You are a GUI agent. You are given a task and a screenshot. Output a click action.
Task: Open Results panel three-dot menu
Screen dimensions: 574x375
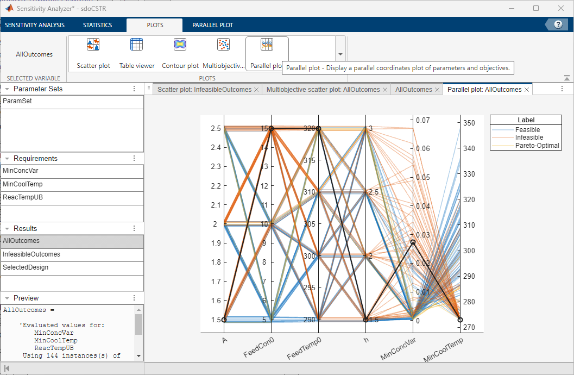[x=134, y=228]
